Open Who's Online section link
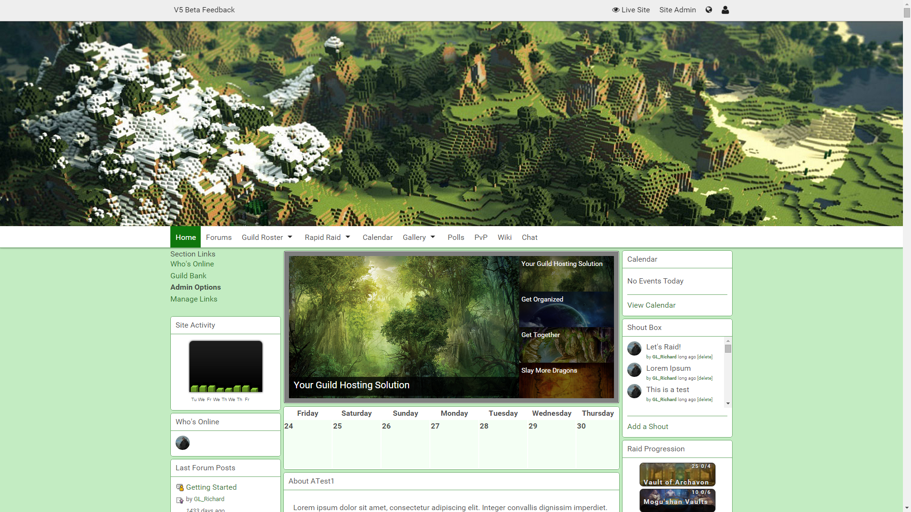The image size is (911, 512). coord(192,264)
